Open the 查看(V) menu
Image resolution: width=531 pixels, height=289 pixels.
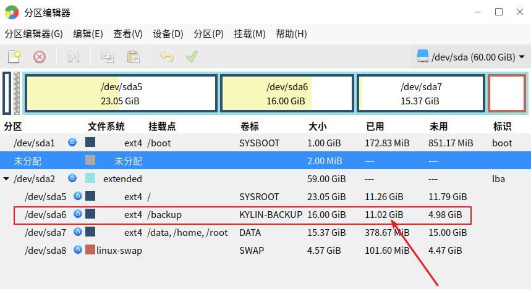[128, 34]
